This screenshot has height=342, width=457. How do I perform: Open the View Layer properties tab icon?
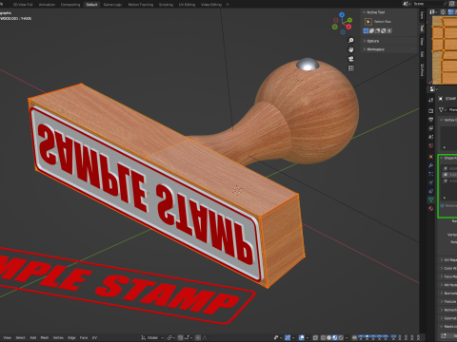[430, 128]
